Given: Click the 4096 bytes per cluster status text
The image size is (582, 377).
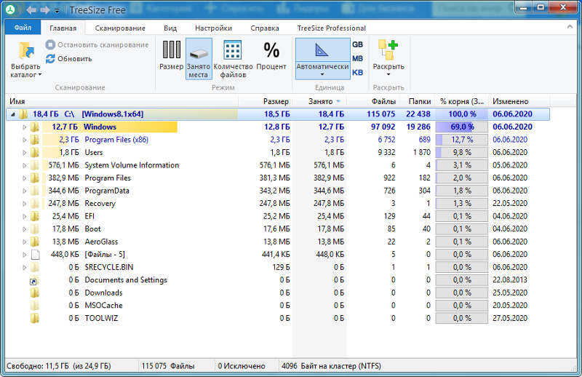Looking at the screenshot, I should coord(331,366).
